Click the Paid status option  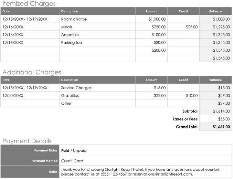click(65, 150)
